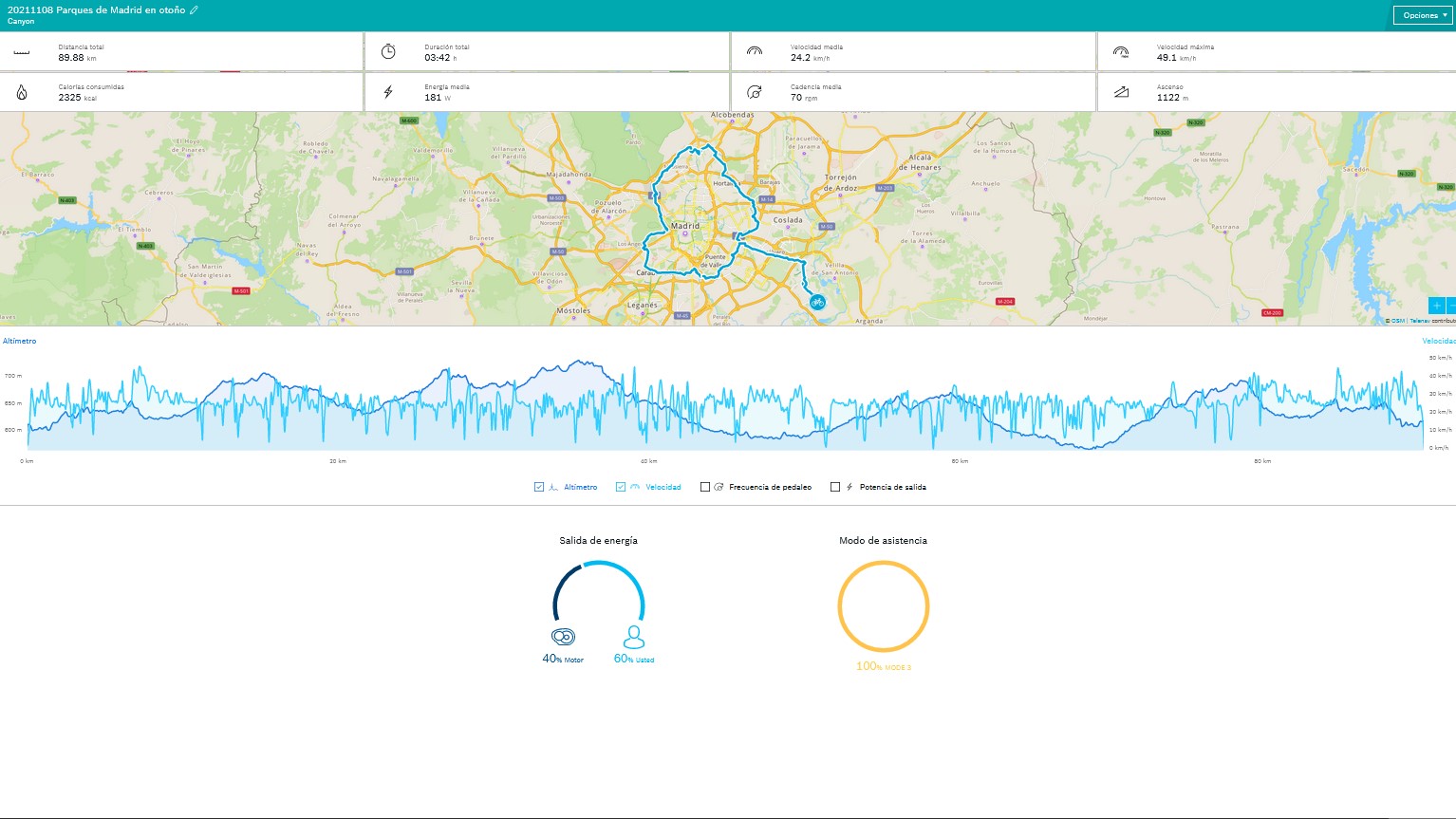This screenshot has width=1456, height=819.
Task: Click the 20 km tick on the chart axis
Action: point(338,461)
